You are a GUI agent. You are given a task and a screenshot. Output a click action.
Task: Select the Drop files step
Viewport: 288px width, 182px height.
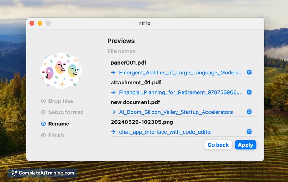click(x=57, y=101)
